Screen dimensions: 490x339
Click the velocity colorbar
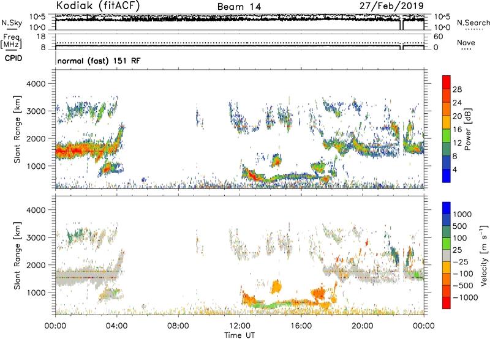(447, 255)
